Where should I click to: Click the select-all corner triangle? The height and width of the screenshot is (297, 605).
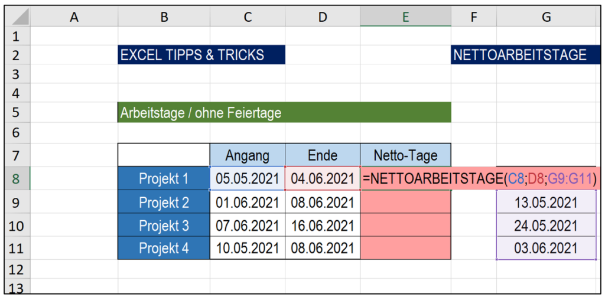click(x=18, y=19)
